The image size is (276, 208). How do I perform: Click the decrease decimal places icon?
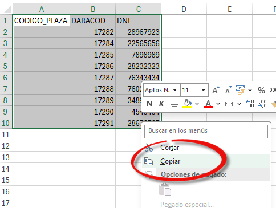click(262, 104)
